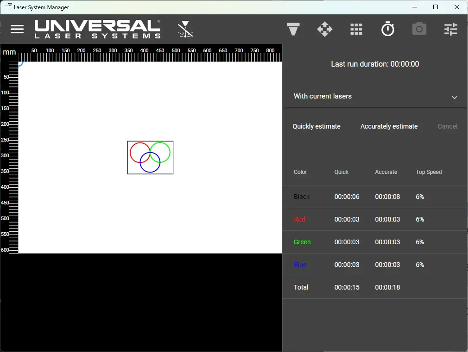Click the chevron beside With current lasers

[x=454, y=97]
